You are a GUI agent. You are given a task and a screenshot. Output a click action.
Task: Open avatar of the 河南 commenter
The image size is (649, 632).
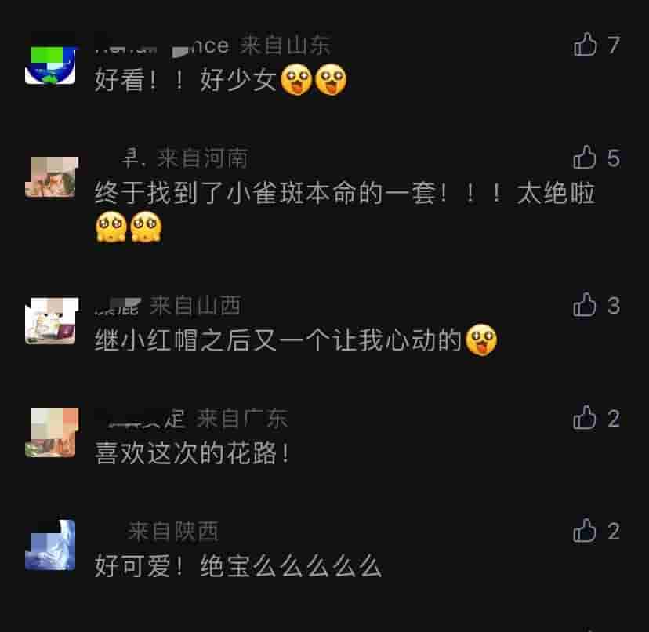[x=50, y=177]
